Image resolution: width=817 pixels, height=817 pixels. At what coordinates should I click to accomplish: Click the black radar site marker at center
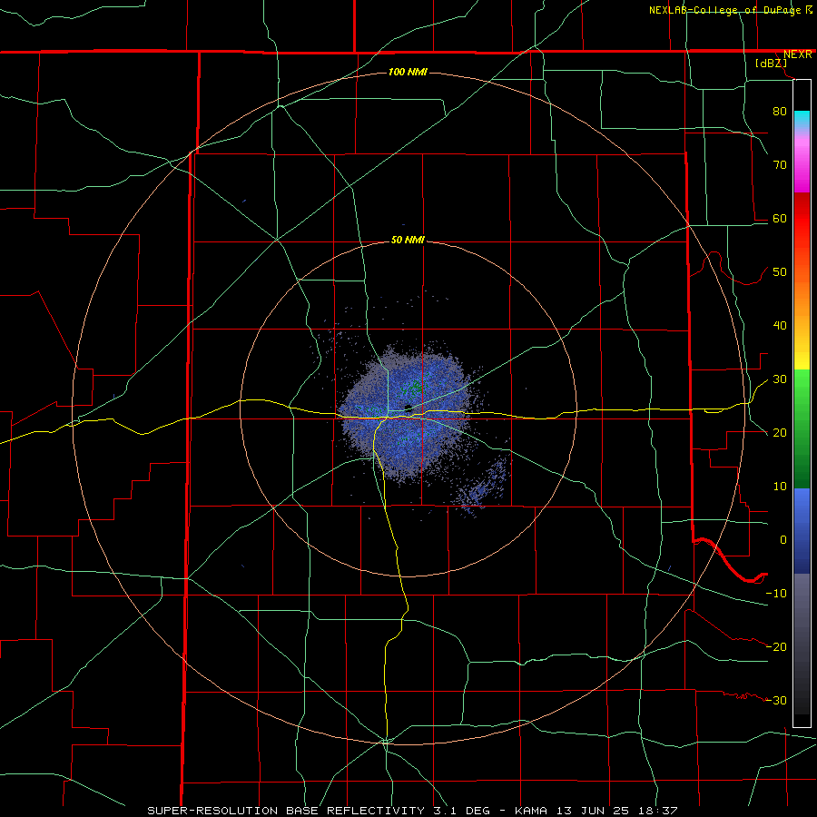point(408,408)
